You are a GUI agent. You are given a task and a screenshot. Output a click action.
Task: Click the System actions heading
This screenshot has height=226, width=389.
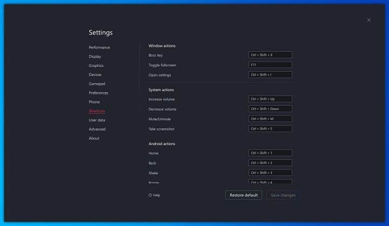[161, 90]
